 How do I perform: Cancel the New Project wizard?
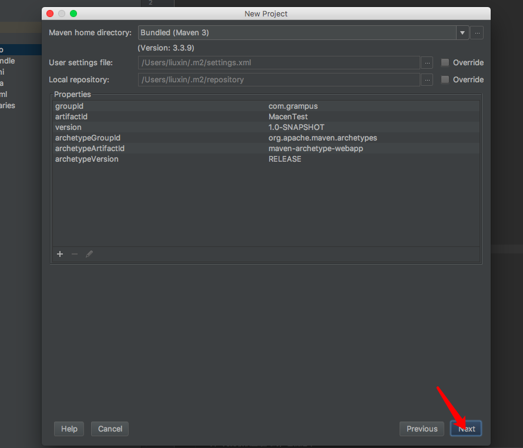pyautogui.click(x=110, y=429)
